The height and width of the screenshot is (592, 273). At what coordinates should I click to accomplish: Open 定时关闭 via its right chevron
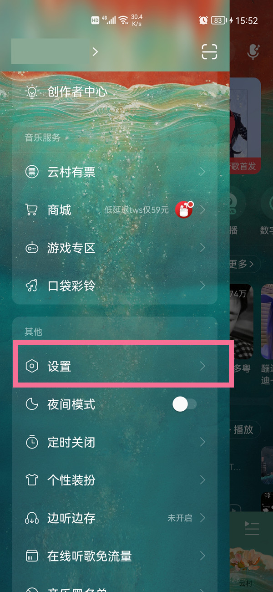(202, 442)
